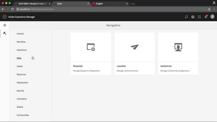Select General in the tools list
This screenshot has width=217, height=122.
pyautogui.click(x=20, y=34)
